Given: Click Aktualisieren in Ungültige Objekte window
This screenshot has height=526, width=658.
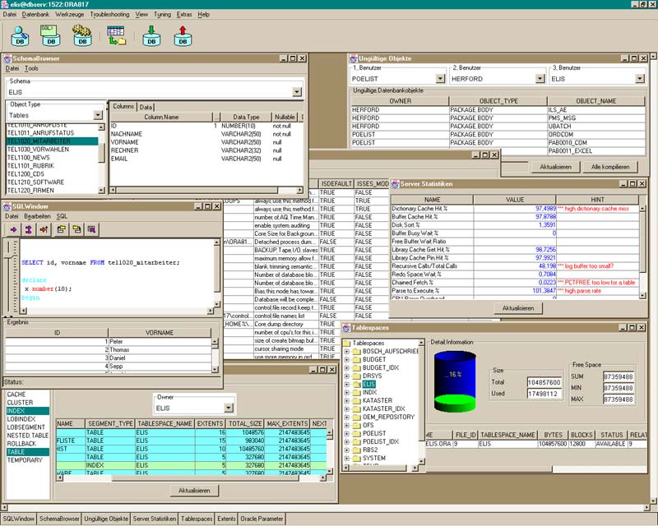Looking at the screenshot, I should click(556, 167).
